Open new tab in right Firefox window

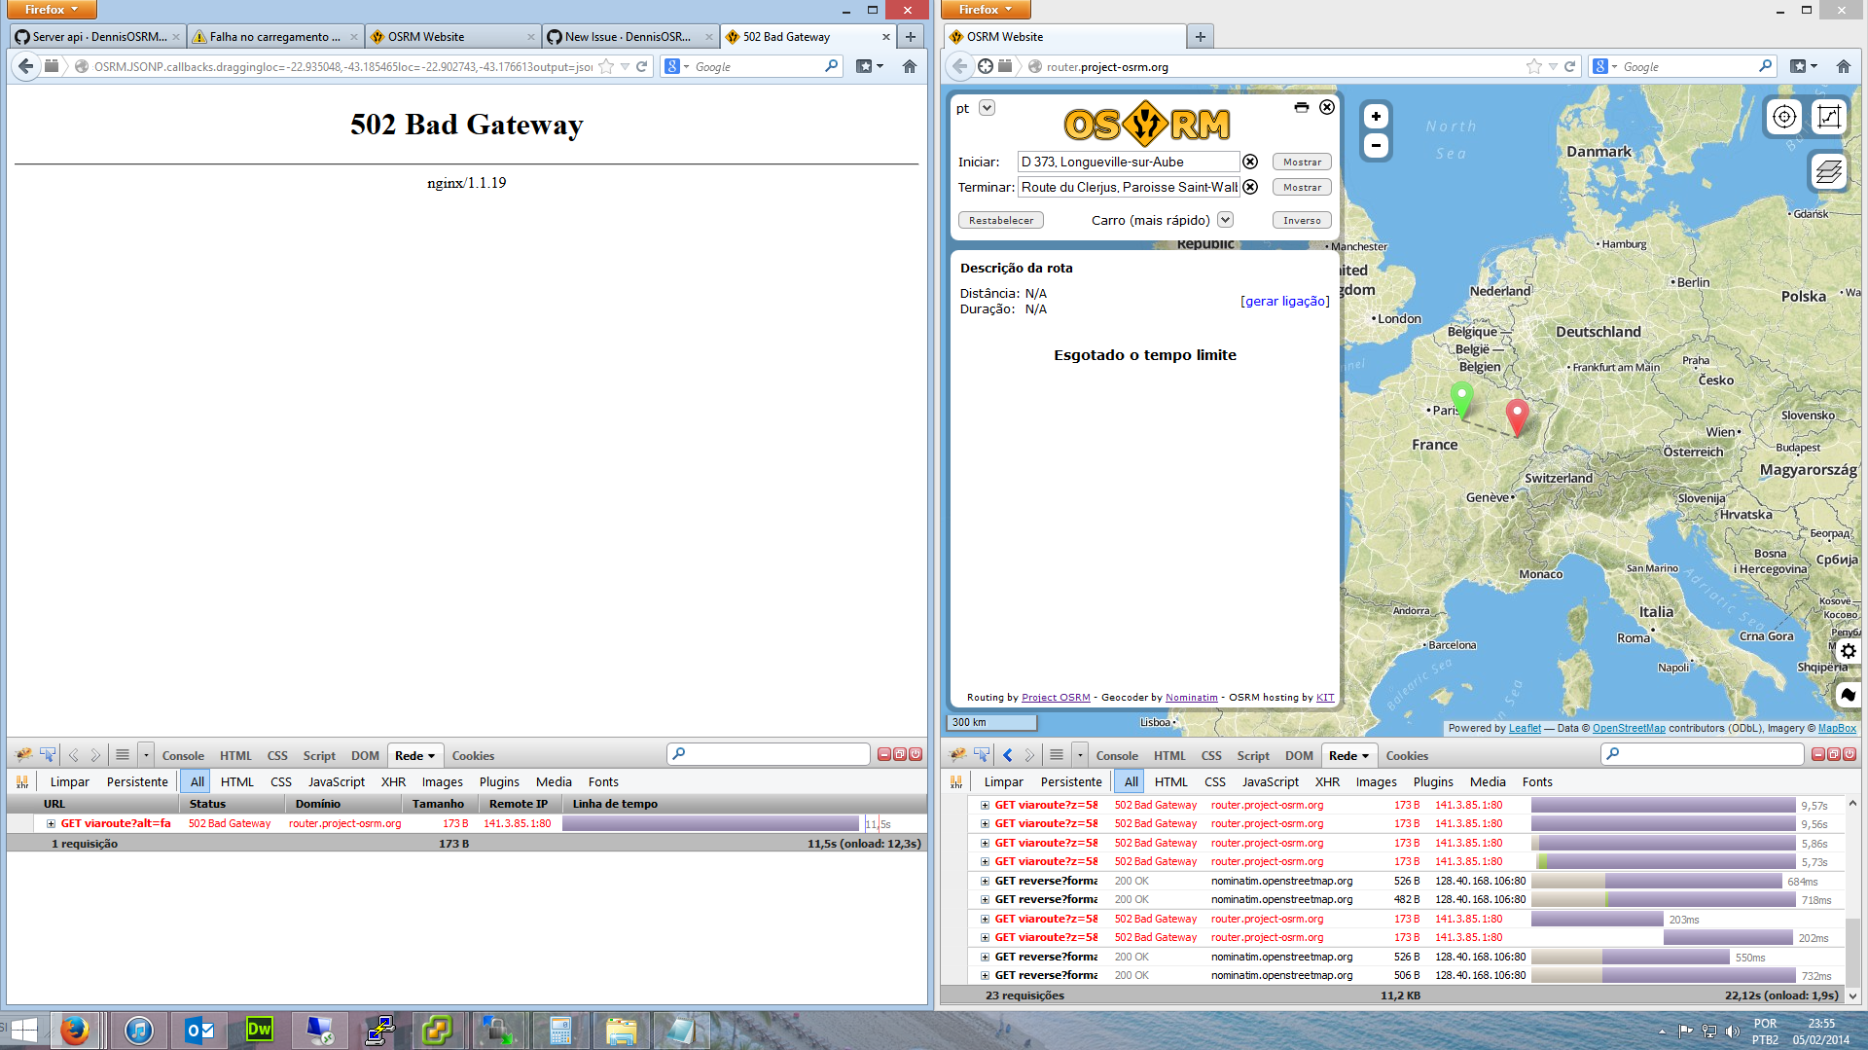pos(1201,37)
